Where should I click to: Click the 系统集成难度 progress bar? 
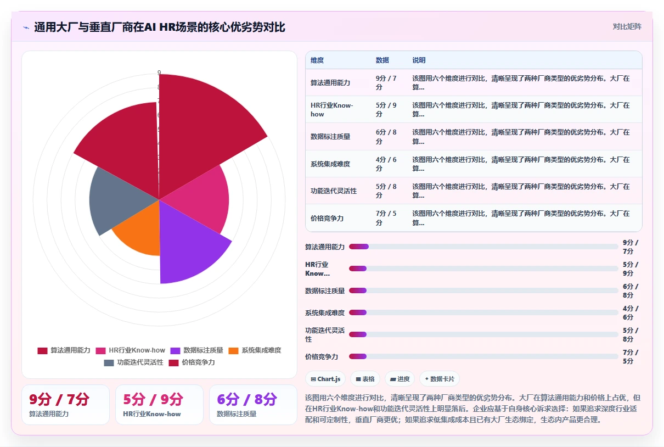point(483,312)
